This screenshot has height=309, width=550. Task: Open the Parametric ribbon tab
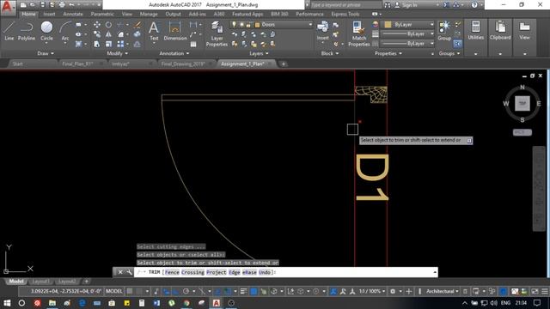pos(102,14)
